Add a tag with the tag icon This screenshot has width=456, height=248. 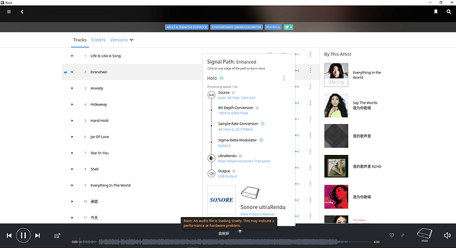[288, 27]
